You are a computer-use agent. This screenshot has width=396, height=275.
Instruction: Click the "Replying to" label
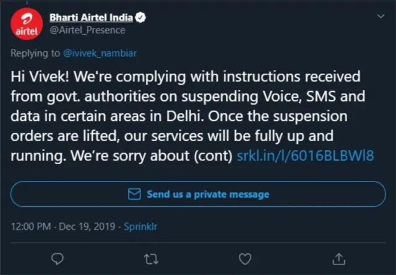(36, 55)
